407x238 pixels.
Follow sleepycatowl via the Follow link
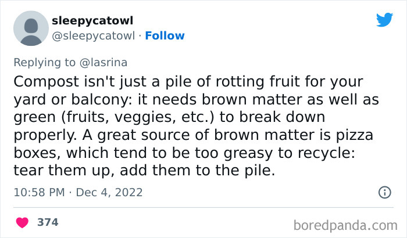pyautogui.click(x=165, y=36)
